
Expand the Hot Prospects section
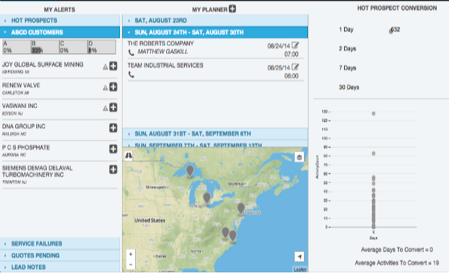pos(60,20)
